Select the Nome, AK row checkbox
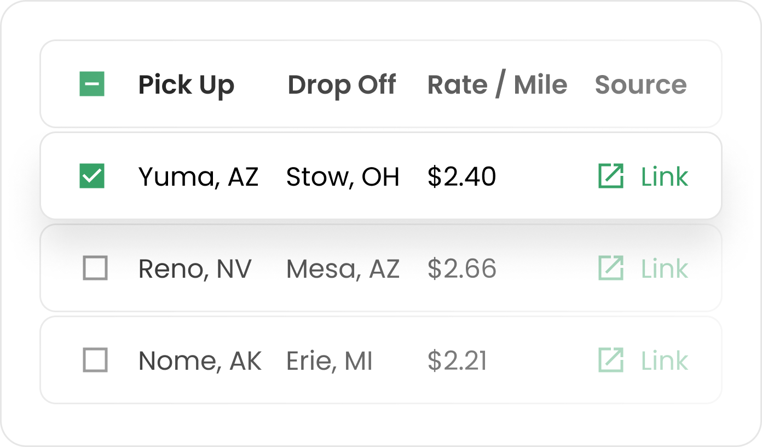This screenshot has width=762, height=447. (x=95, y=360)
